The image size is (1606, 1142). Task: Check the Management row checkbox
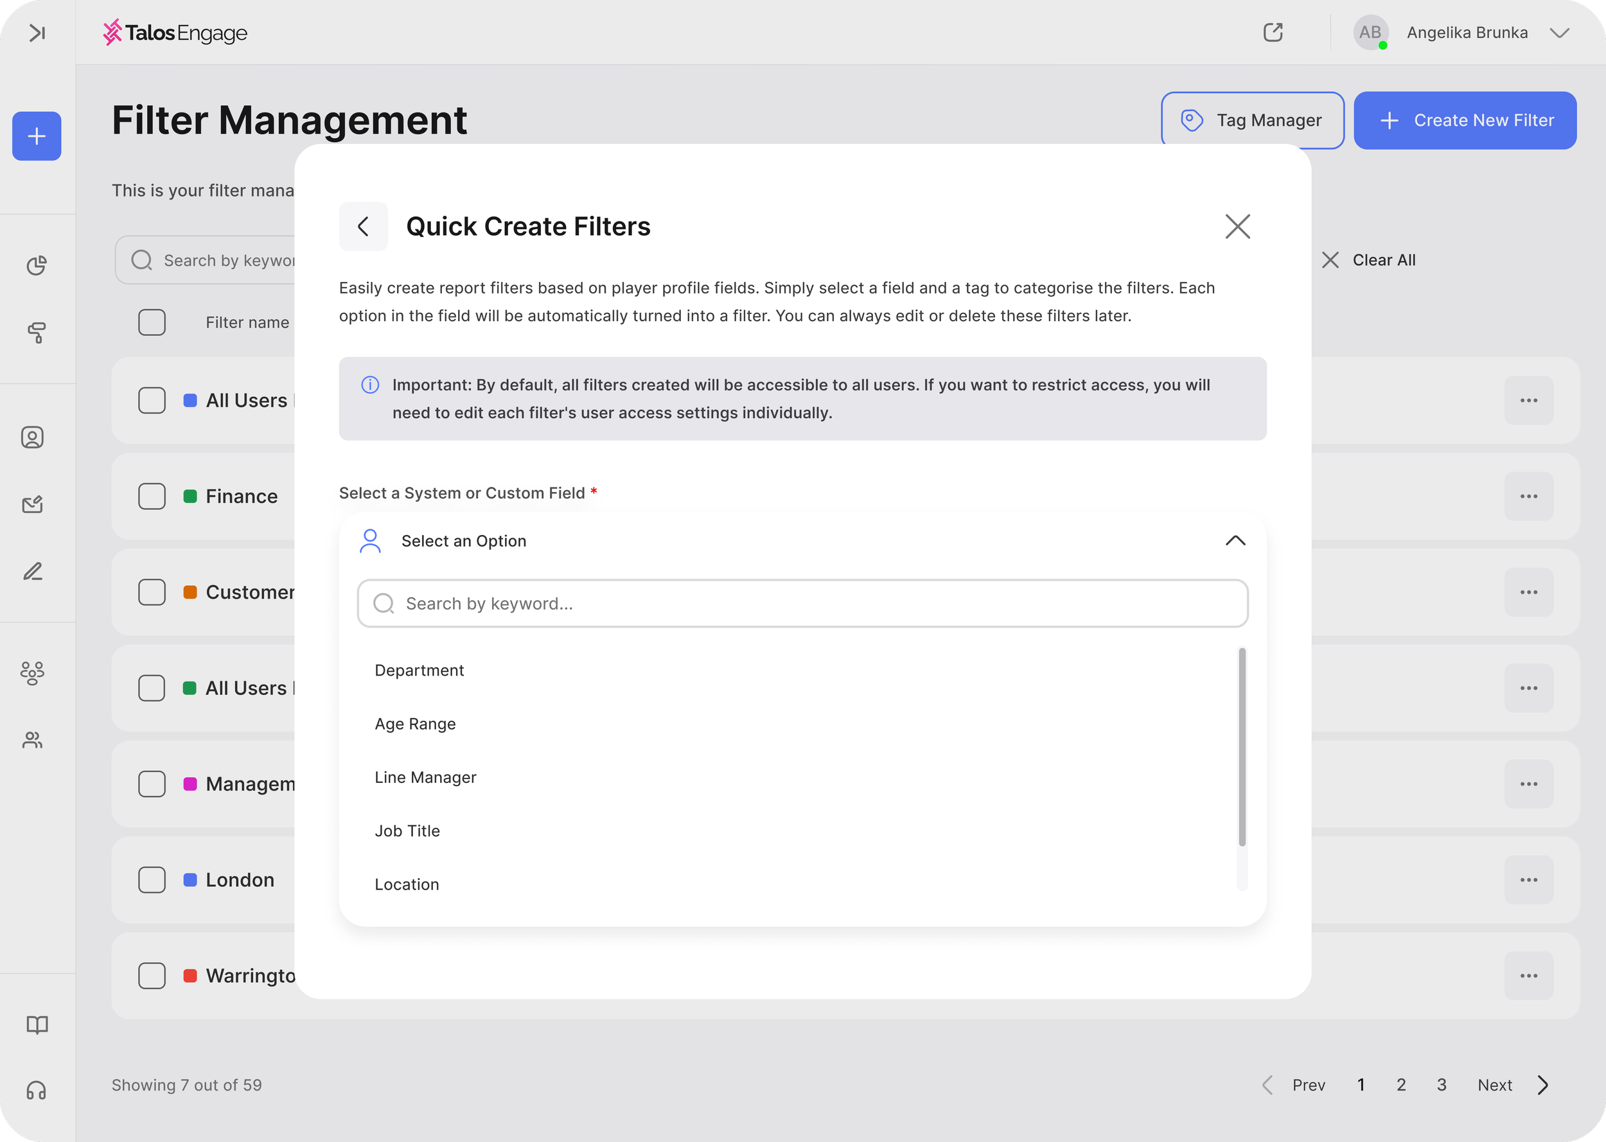[152, 784]
